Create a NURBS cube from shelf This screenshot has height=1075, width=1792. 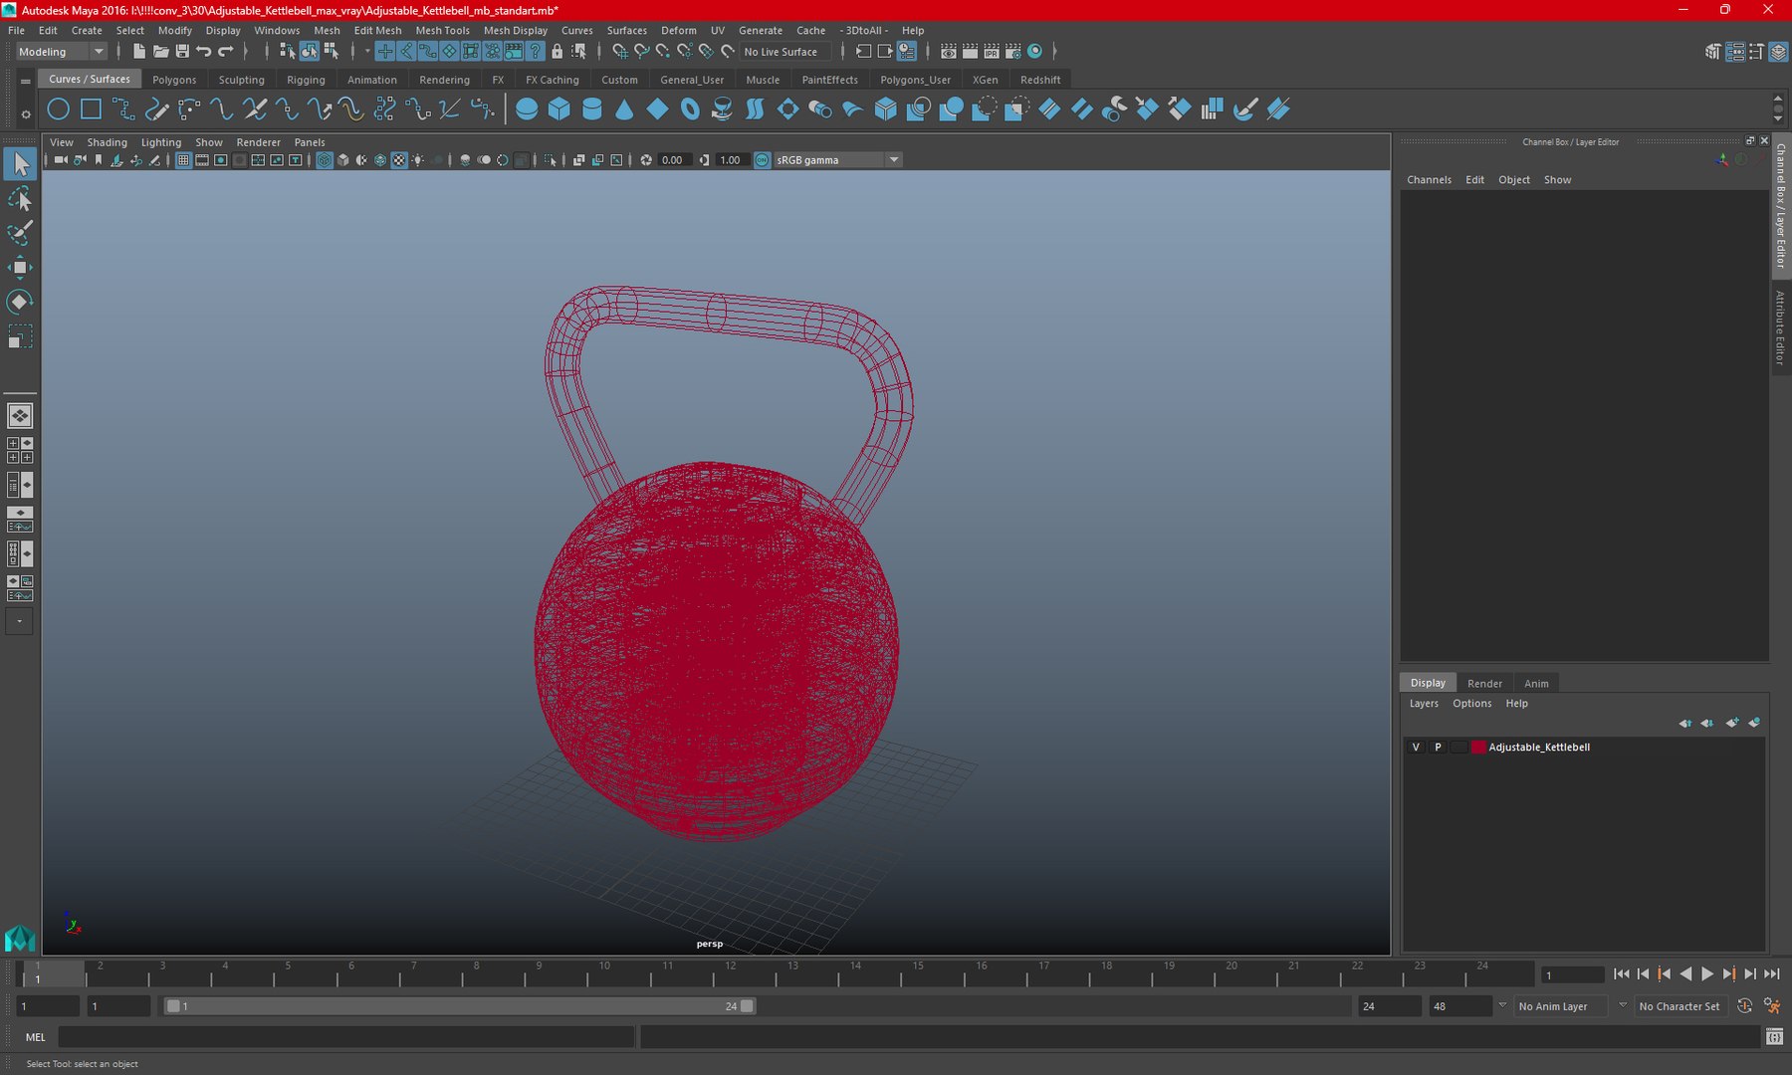(560, 109)
